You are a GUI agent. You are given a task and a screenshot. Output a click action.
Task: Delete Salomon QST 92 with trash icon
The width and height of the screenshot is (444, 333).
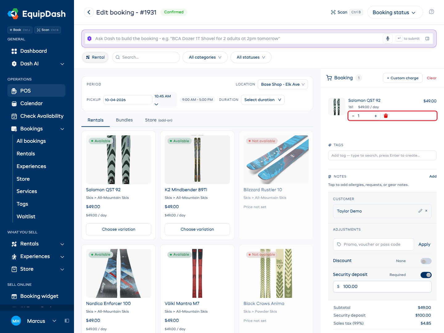click(x=386, y=116)
